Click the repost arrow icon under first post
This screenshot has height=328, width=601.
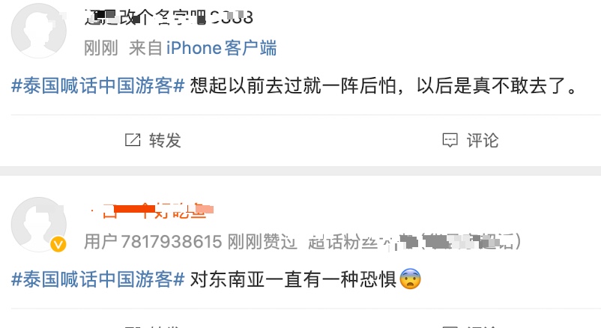click(x=133, y=140)
